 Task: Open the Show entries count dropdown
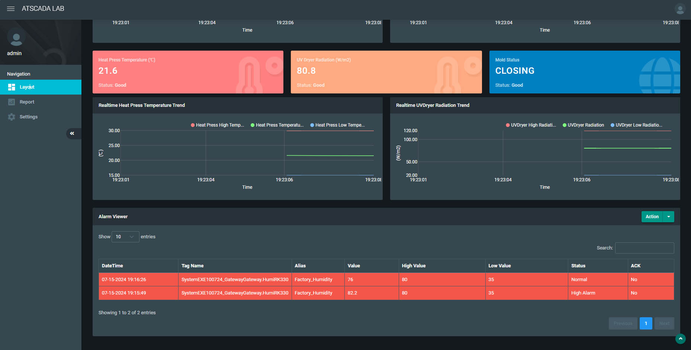point(125,237)
